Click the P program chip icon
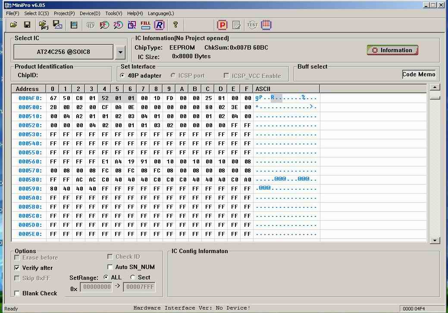This screenshot has height=313, width=448. click(222, 25)
